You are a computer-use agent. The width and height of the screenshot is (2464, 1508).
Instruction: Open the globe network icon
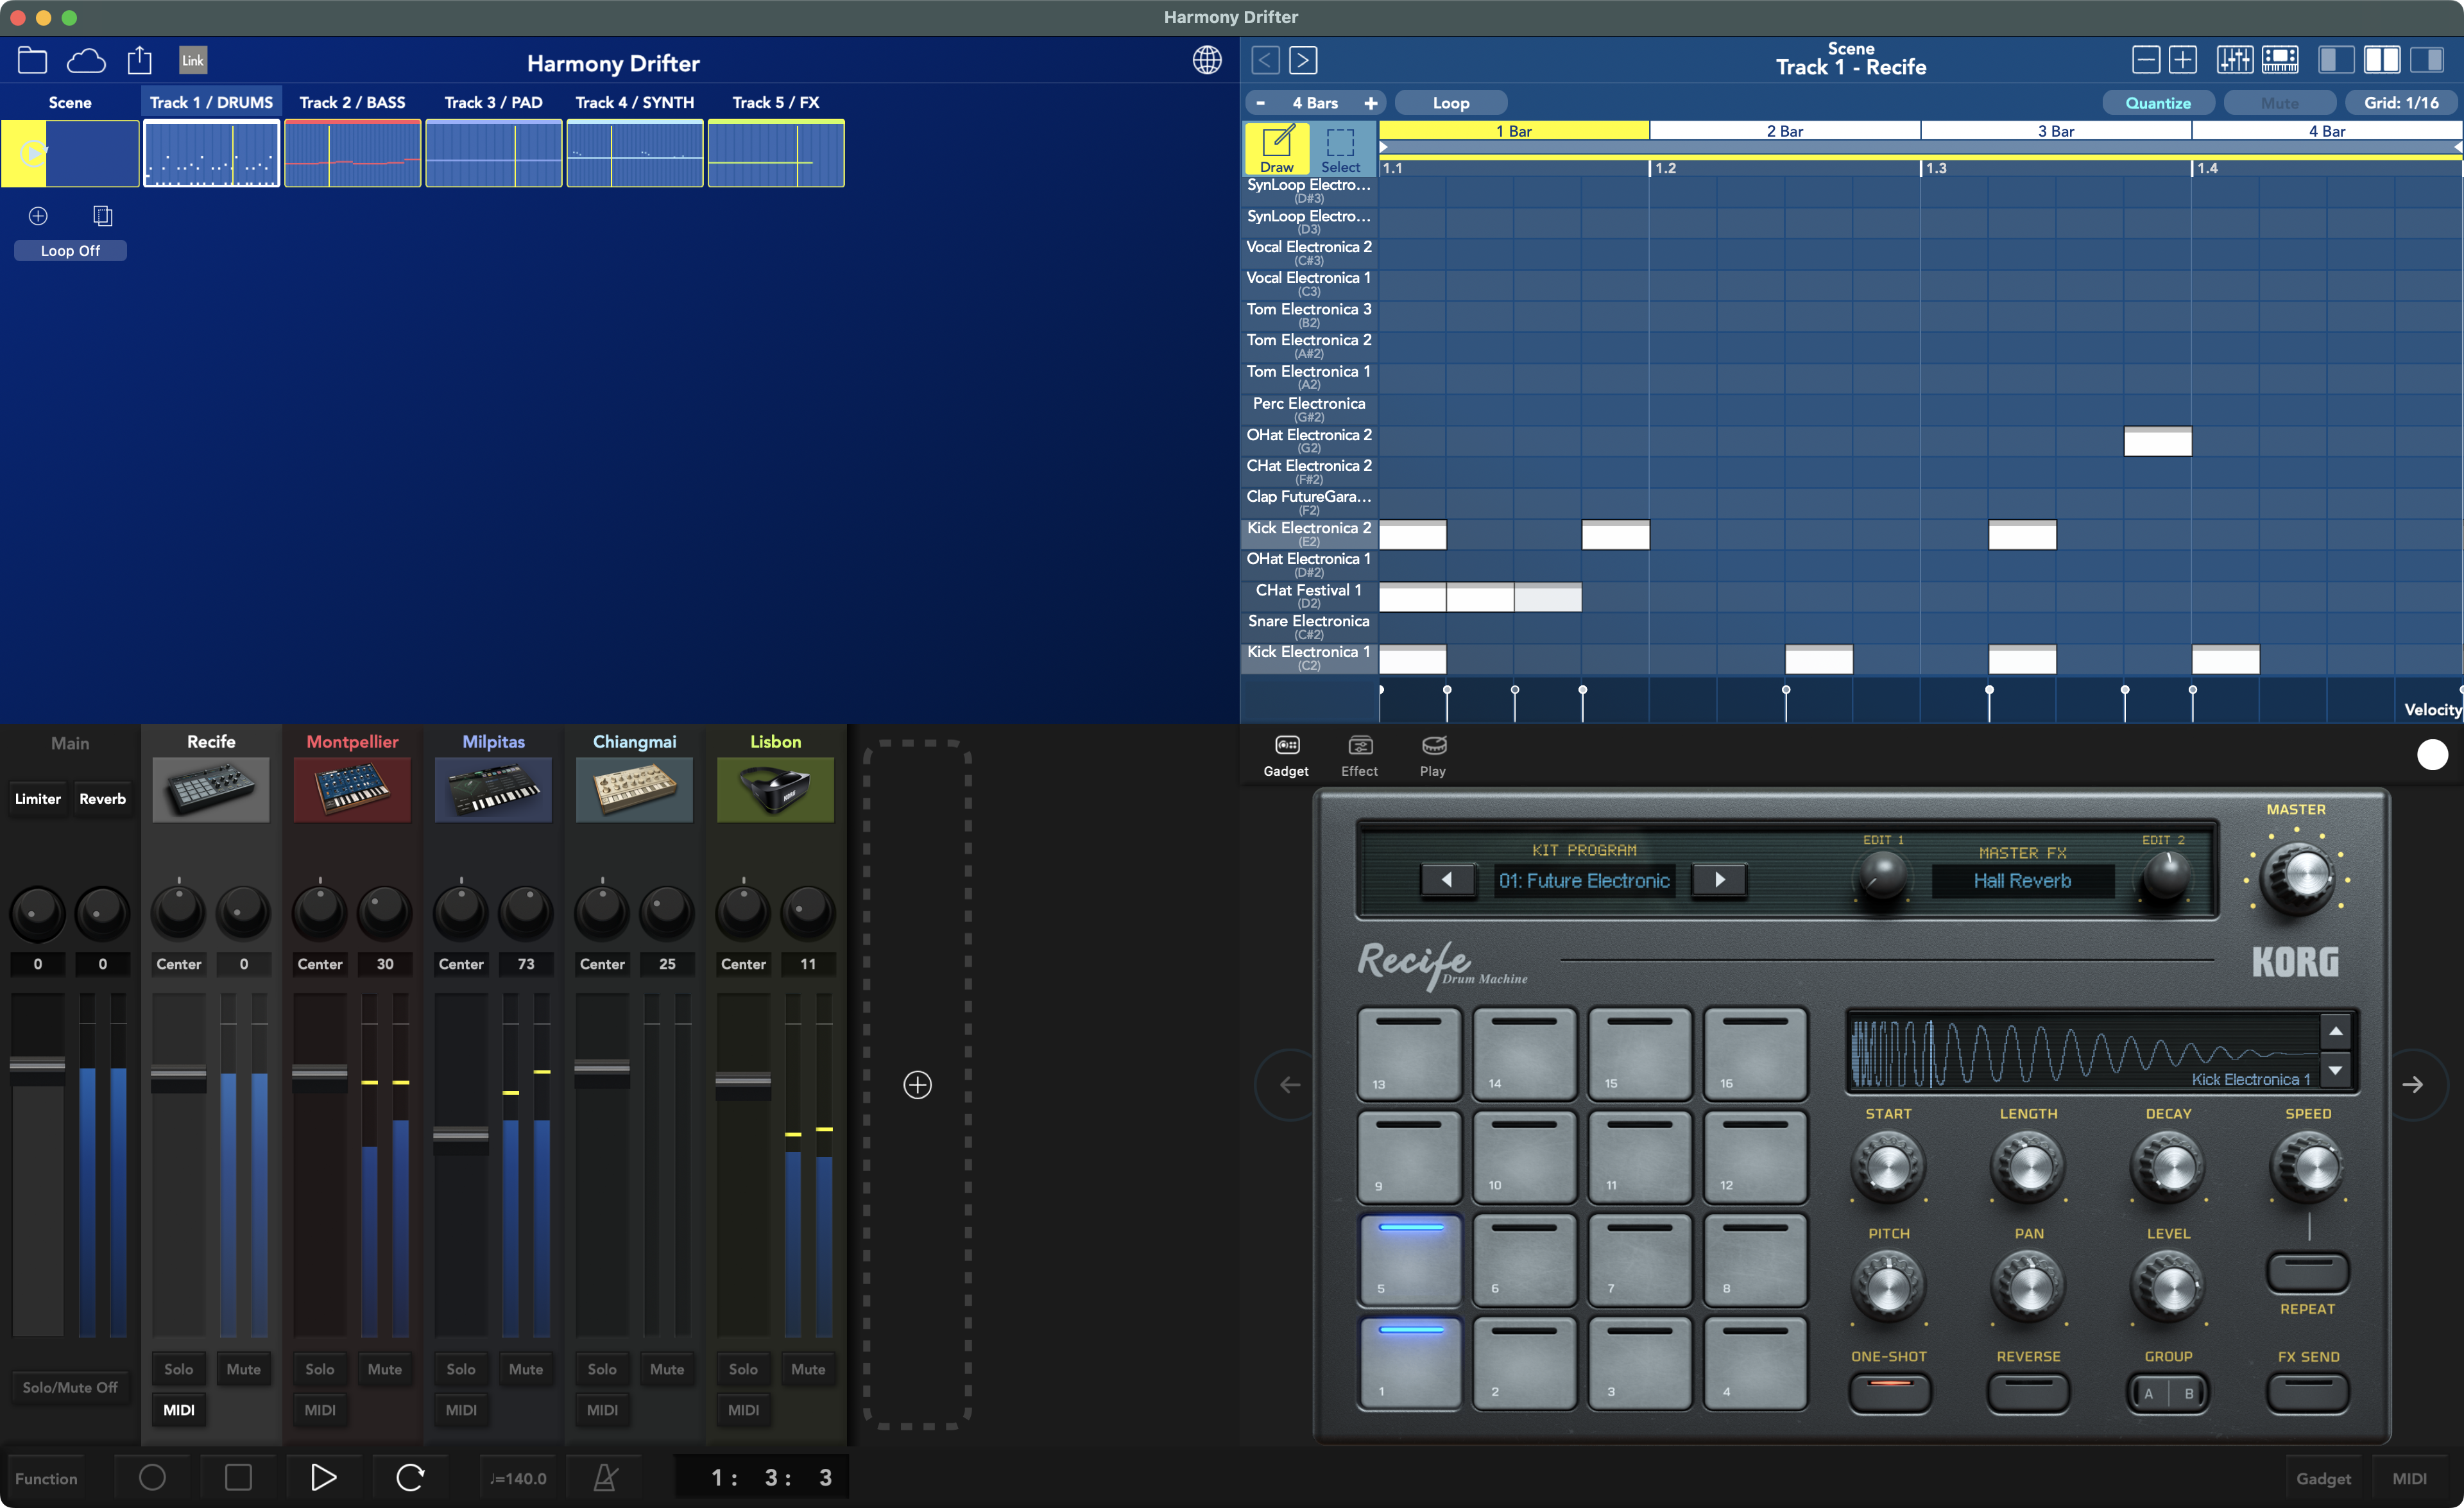[1207, 60]
